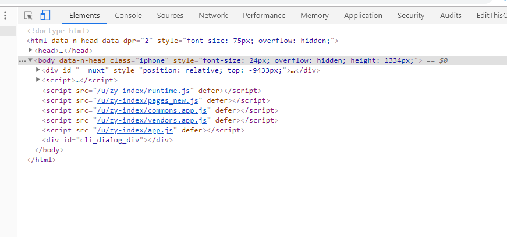Expand the head element node
Viewport: 507px width, 237px height.
click(30, 50)
